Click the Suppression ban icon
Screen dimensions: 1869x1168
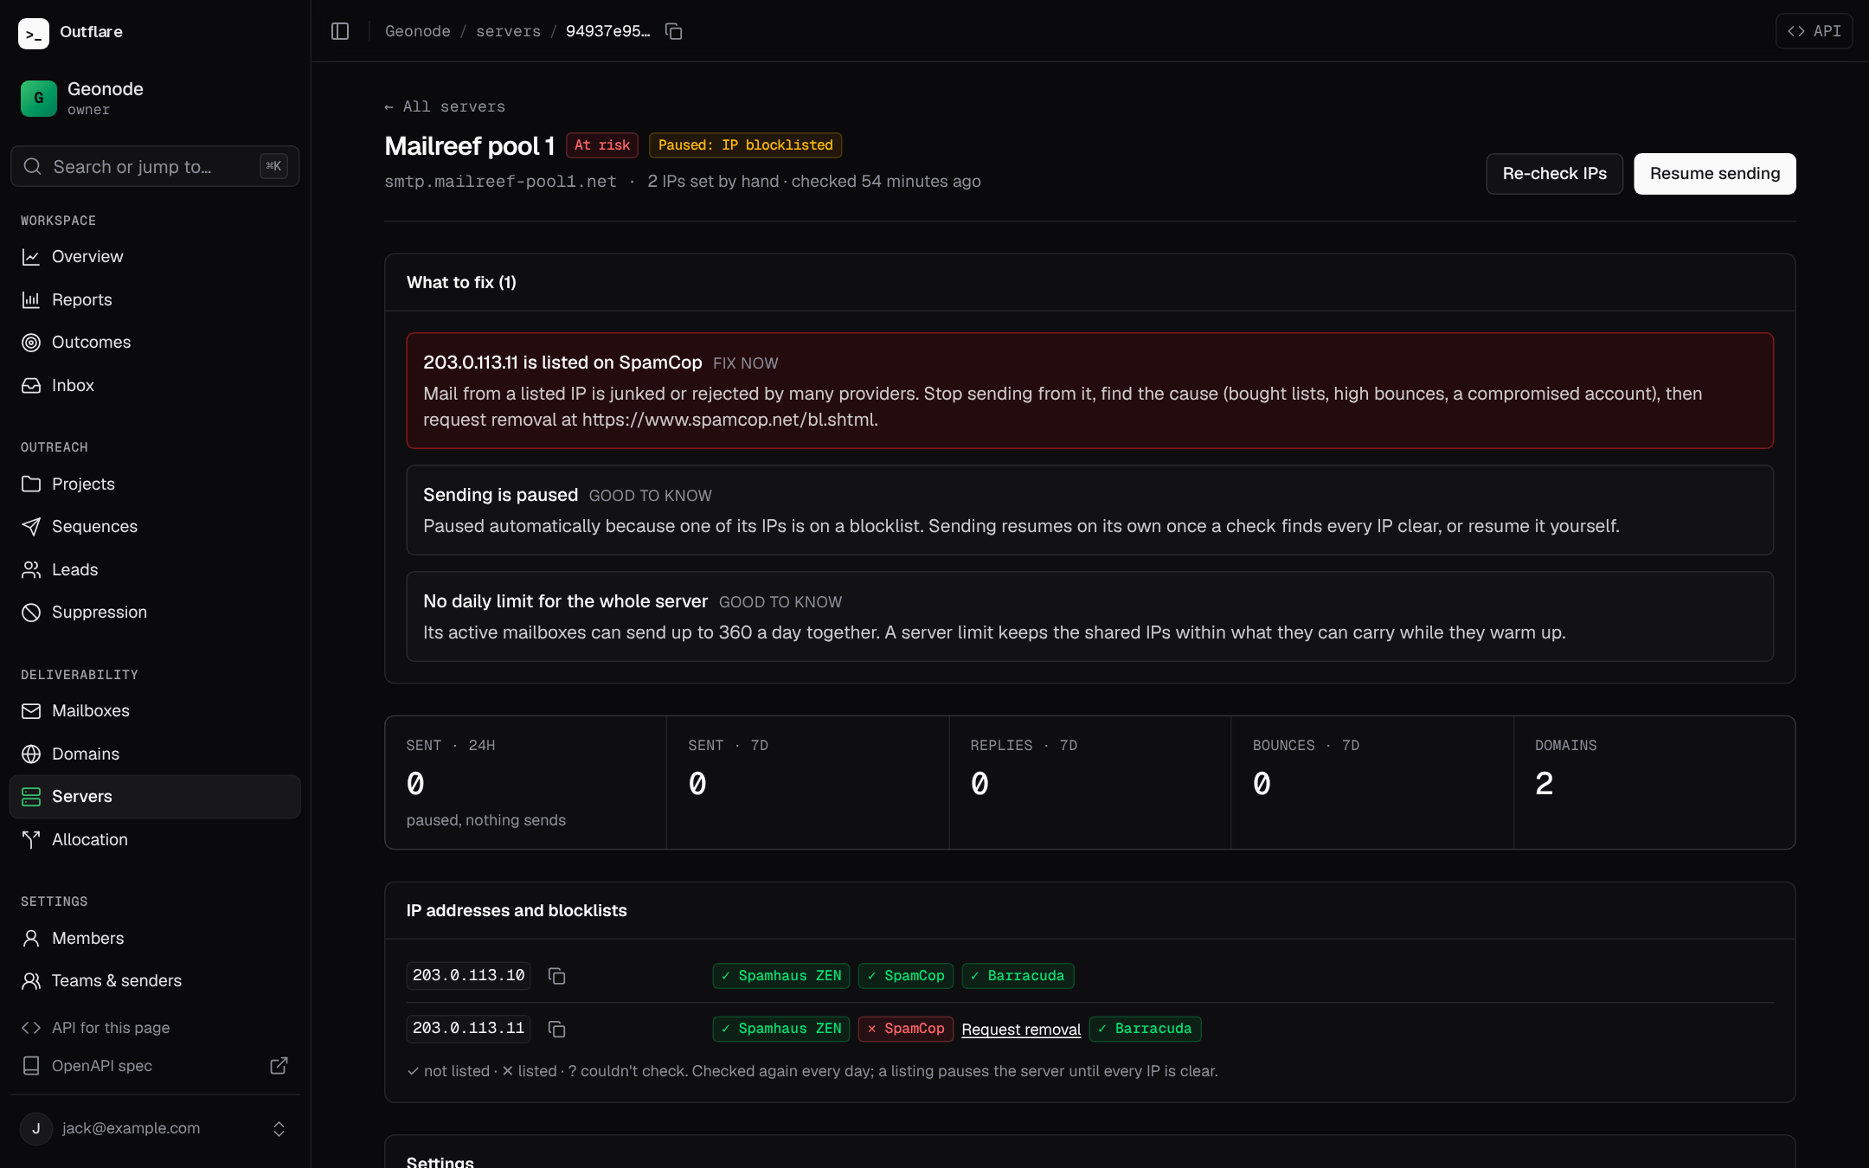[x=31, y=613]
